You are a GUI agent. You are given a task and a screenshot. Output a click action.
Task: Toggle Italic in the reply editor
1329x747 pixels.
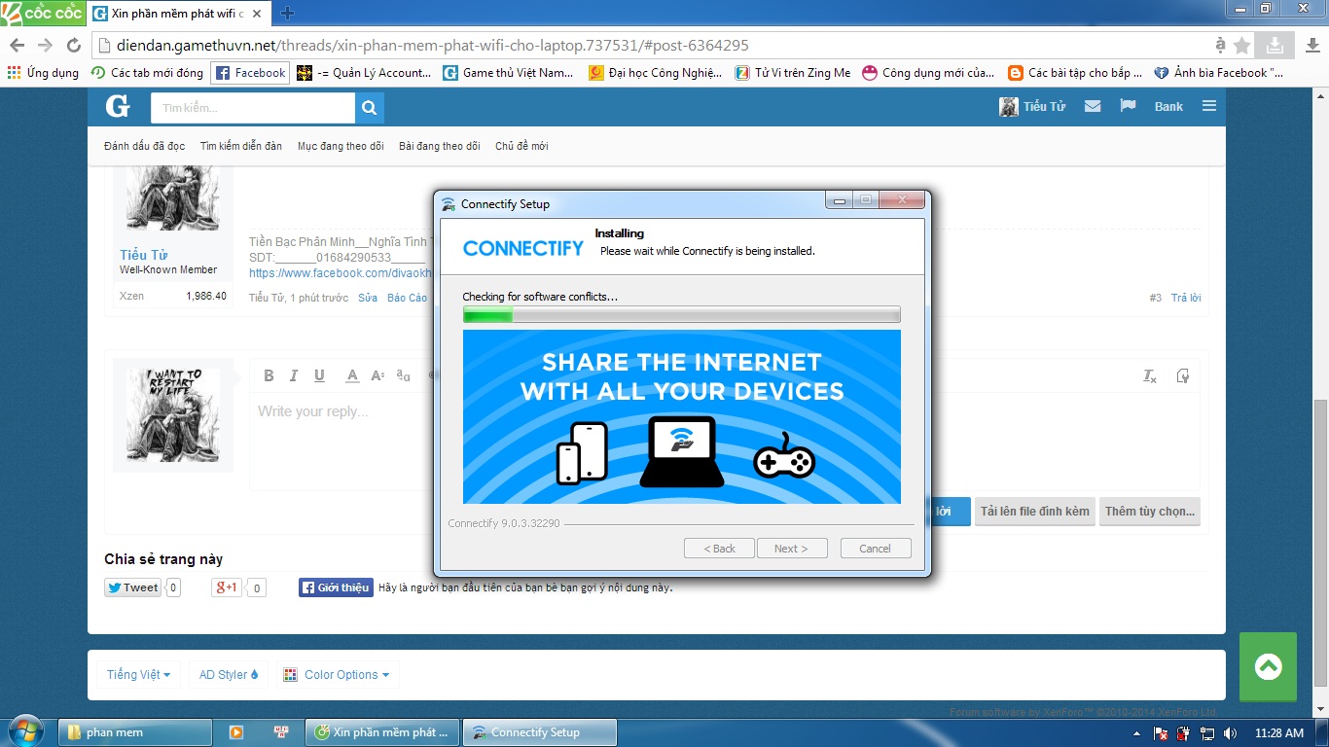(x=295, y=375)
